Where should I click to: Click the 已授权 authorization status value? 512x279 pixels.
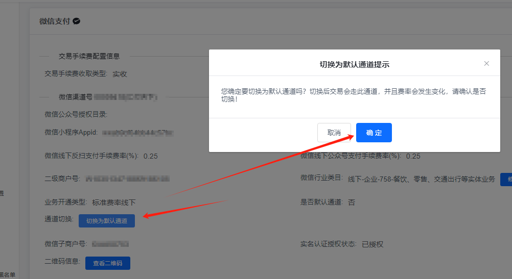(x=373, y=244)
